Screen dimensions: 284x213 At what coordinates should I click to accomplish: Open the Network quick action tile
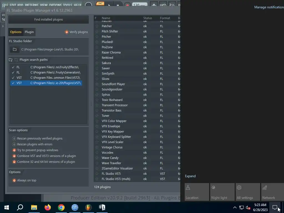pos(273,192)
